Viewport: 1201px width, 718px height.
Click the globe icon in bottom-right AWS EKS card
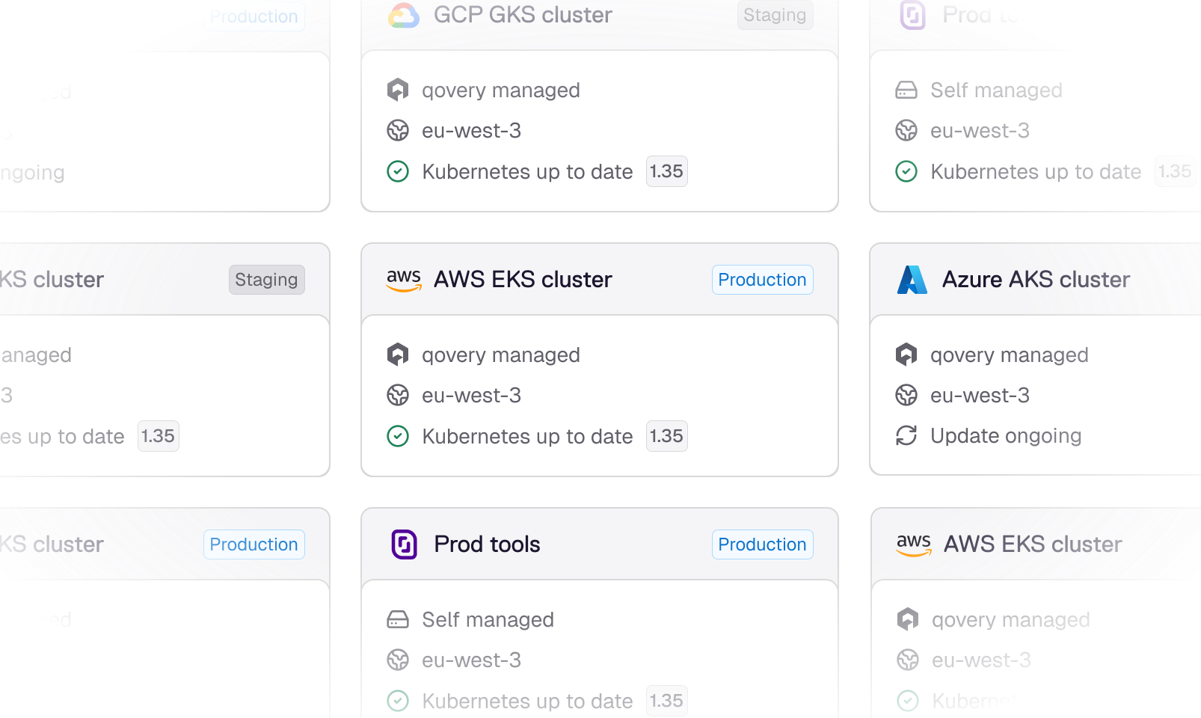click(908, 660)
